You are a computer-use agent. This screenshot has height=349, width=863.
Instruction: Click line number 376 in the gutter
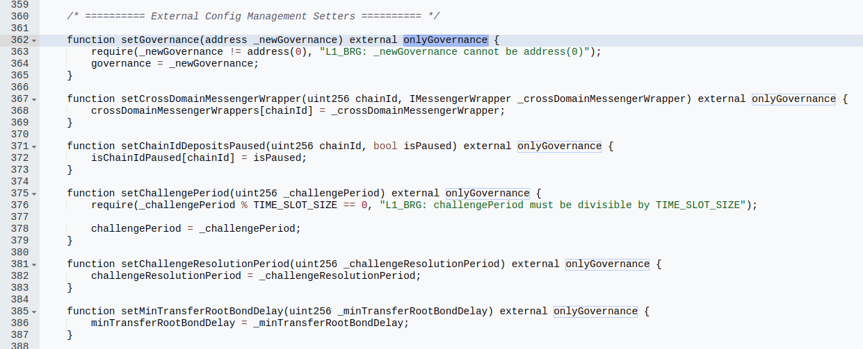point(20,205)
